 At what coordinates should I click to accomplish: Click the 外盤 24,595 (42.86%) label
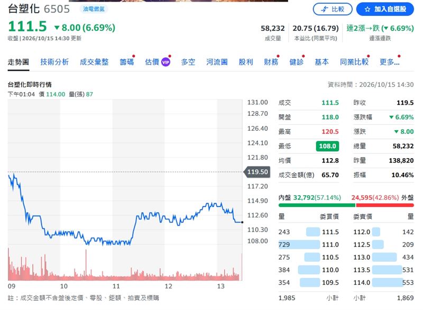pos(382,197)
